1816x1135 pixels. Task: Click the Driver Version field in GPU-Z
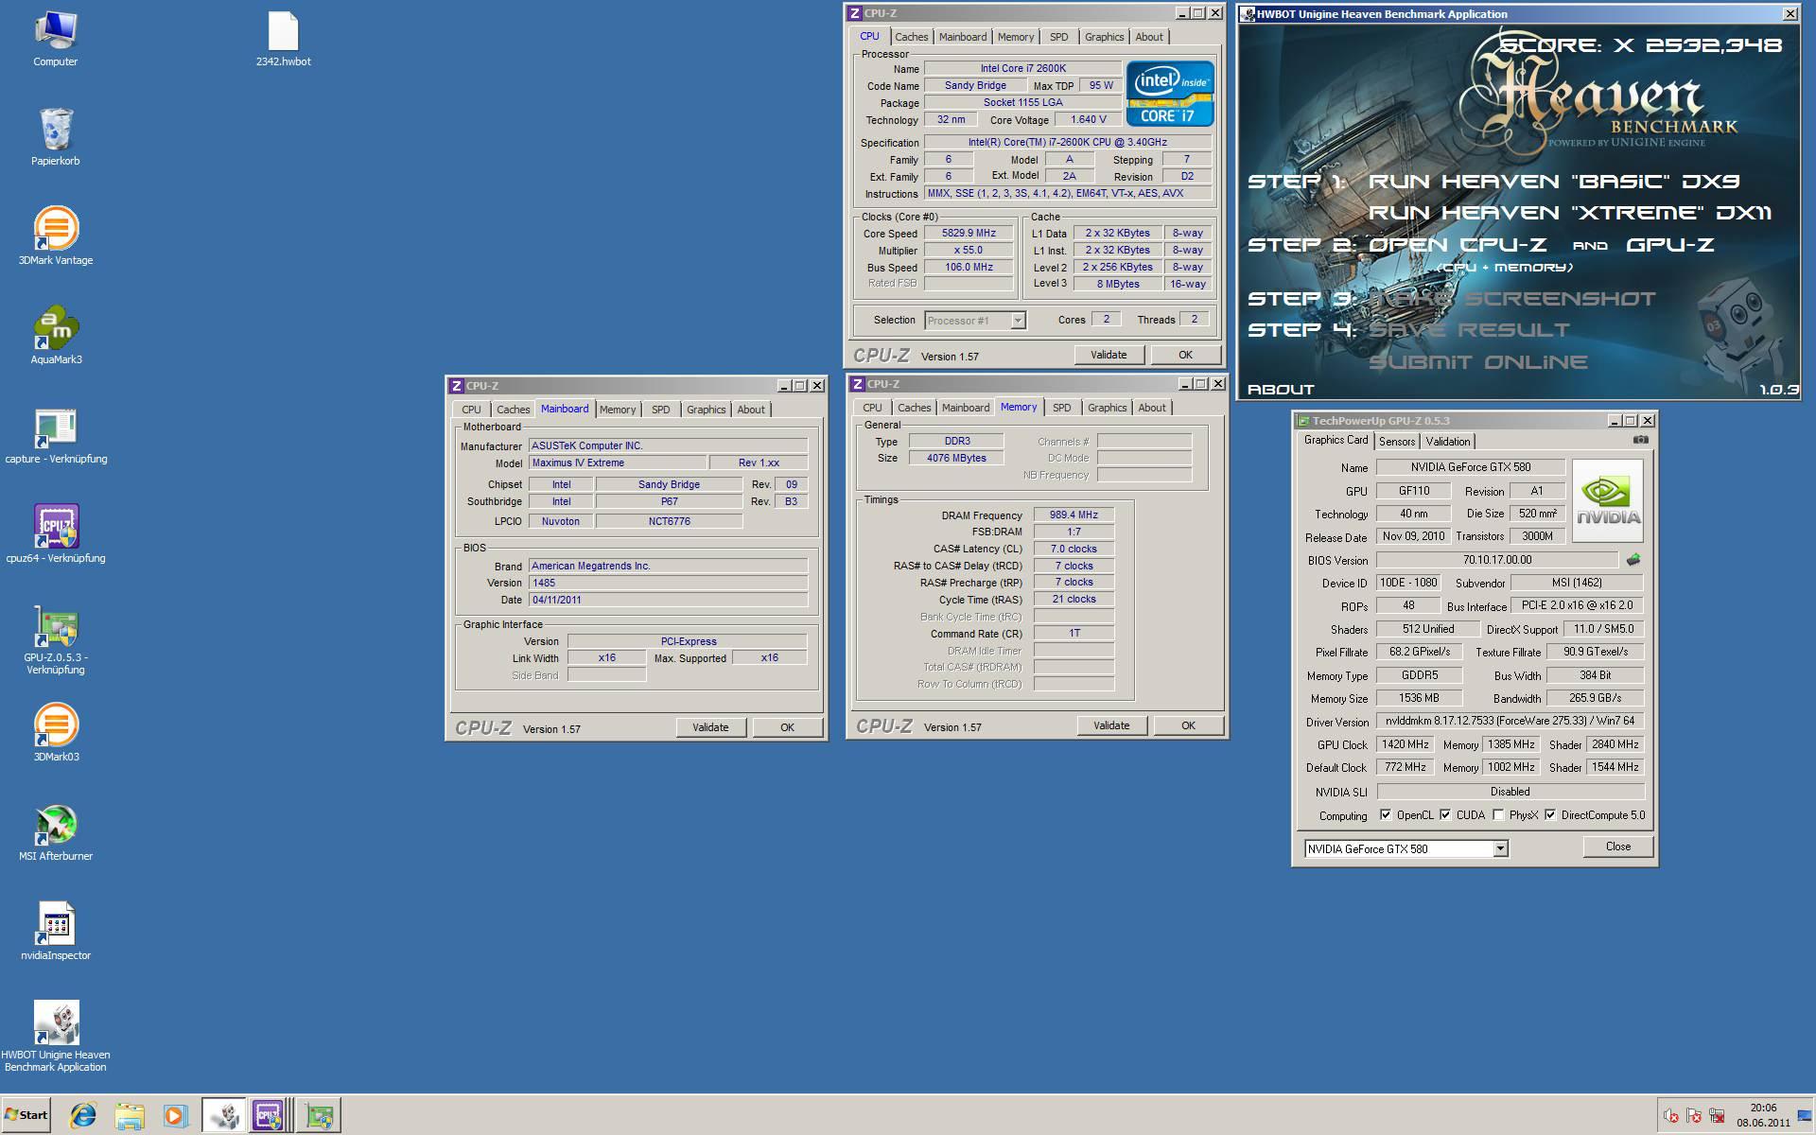pyautogui.click(x=1510, y=722)
